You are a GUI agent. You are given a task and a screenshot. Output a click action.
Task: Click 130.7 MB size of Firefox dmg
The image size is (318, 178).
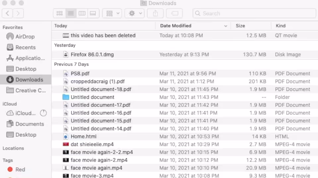pos(254,54)
